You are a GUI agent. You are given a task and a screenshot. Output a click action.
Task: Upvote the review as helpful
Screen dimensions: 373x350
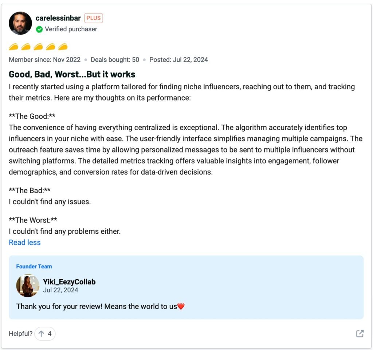pos(45,334)
